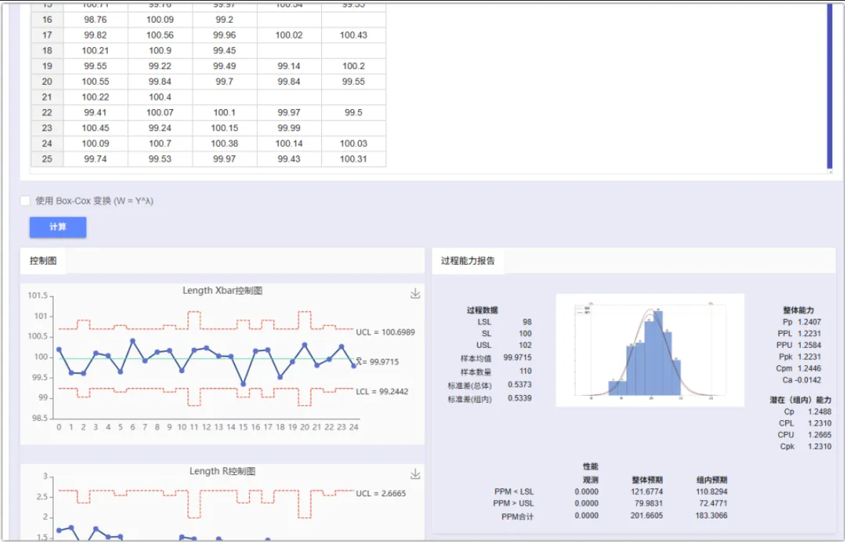Open the 过程能力报告 tab

click(467, 261)
